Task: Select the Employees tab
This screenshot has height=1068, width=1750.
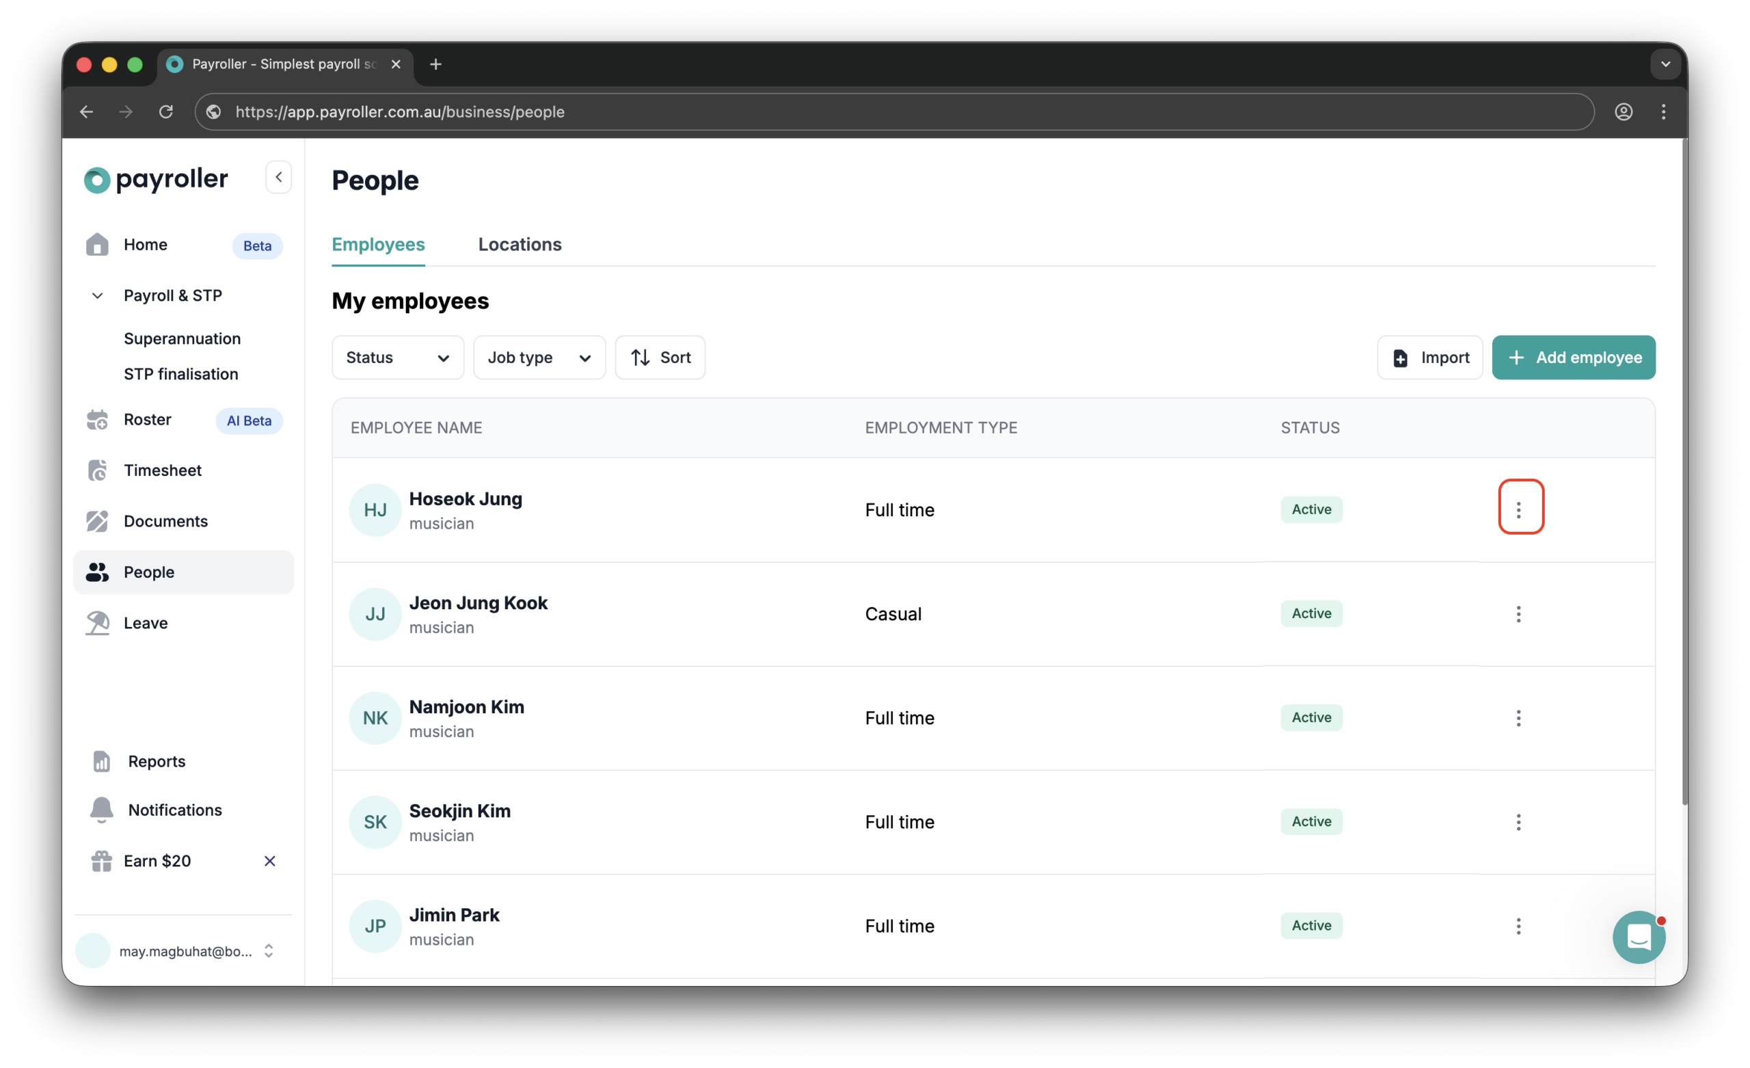Action: [x=378, y=245]
